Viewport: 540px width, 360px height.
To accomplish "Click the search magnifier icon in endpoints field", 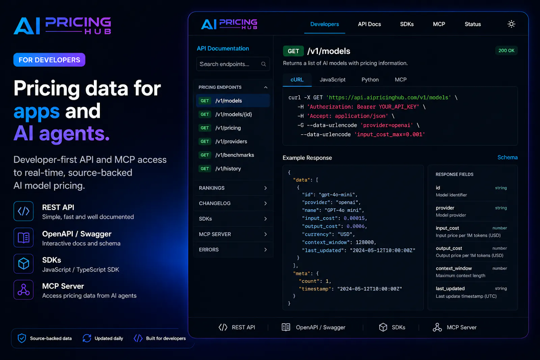I will pyautogui.click(x=264, y=64).
